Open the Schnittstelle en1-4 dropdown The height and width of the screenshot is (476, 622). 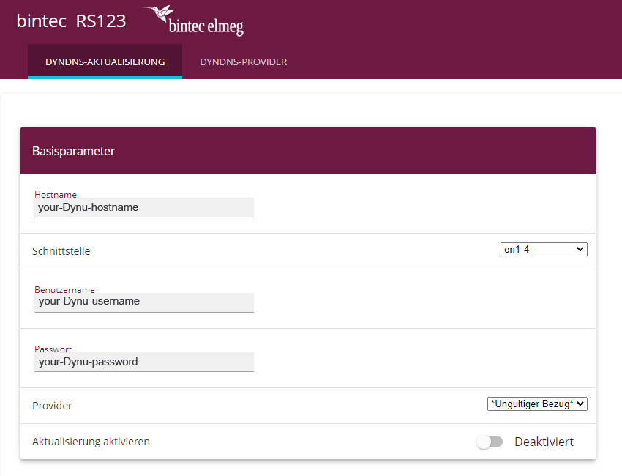click(x=544, y=249)
